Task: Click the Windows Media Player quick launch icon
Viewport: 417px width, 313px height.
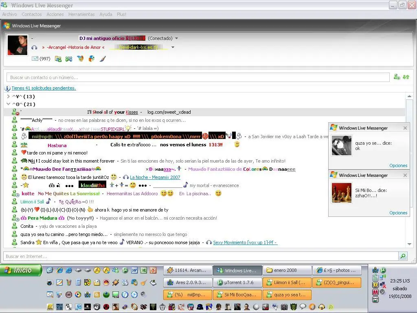Action: (x=78, y=295)
